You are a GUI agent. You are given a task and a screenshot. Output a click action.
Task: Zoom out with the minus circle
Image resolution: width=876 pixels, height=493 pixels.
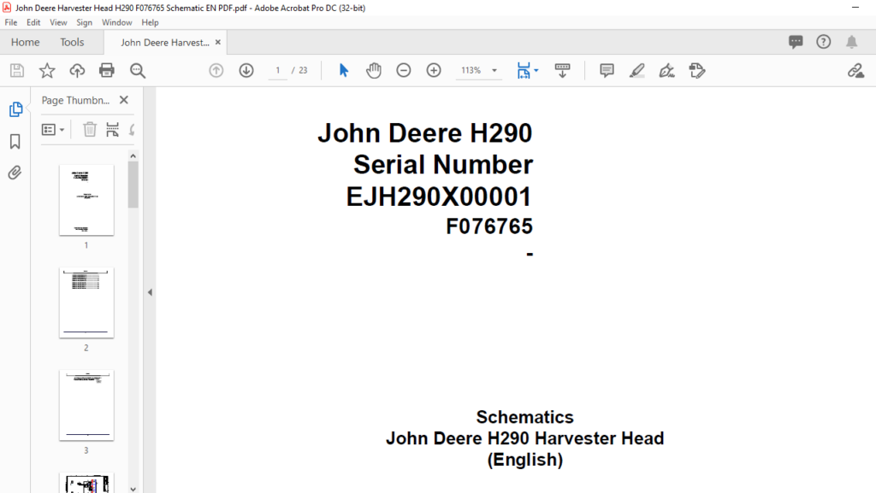pyautogui.click(x=404, y=70)
